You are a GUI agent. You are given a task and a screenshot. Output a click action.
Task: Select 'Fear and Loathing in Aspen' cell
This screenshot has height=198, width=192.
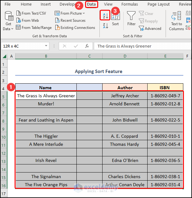[x=46, y=120]
